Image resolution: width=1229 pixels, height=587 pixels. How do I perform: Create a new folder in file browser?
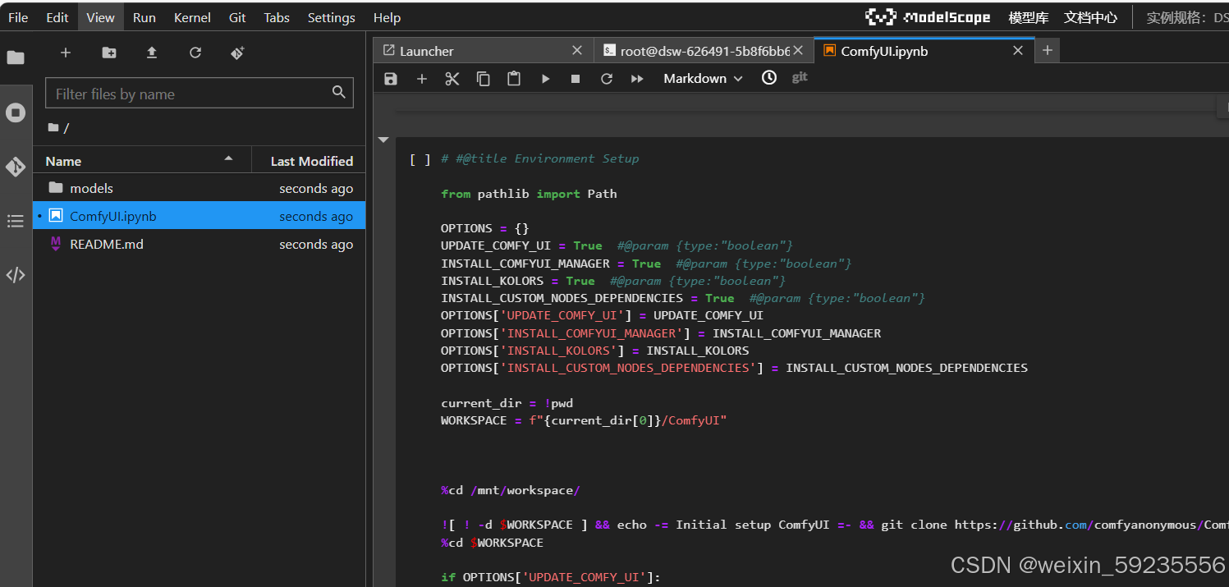[109, 53]
